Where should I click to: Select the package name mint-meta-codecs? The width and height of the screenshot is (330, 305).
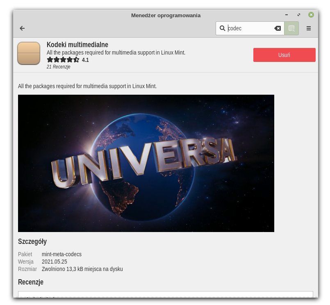[x=61, y=254]
